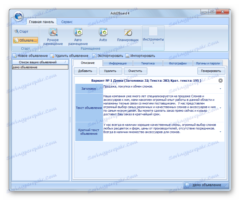Viewport: 240px width, 200px height.
Task: Minimize the Add2Board 4 window
Action: [x=205, y=12]
